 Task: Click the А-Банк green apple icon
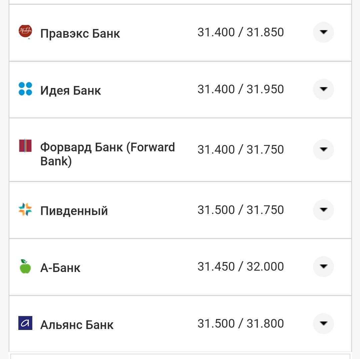(25, 266)
